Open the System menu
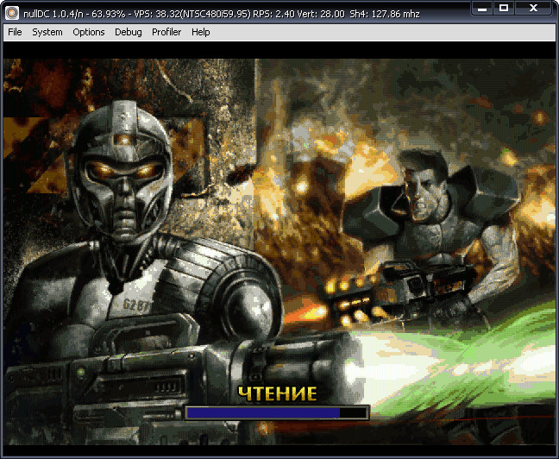This screenshot has width=559, height=459. click(x=47, y=32)
